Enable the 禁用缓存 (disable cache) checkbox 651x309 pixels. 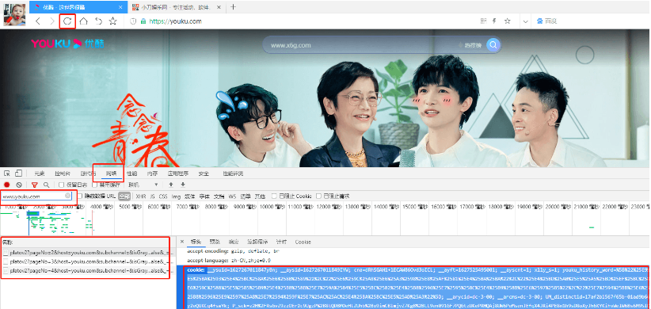coord(95,185)
